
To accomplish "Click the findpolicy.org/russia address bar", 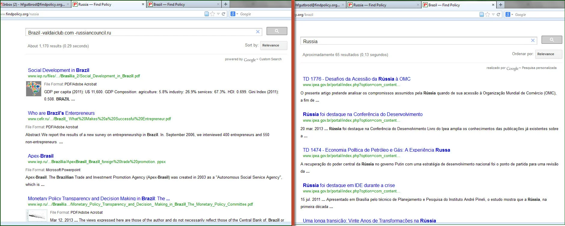I will [102, 14].
